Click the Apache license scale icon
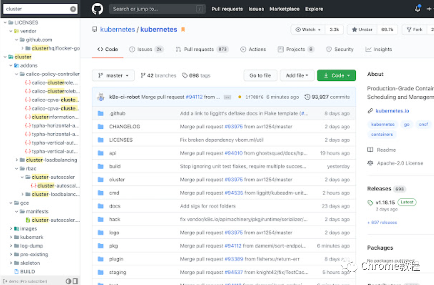This screenshot has height=285, width=434. click(x=370, y=163)
